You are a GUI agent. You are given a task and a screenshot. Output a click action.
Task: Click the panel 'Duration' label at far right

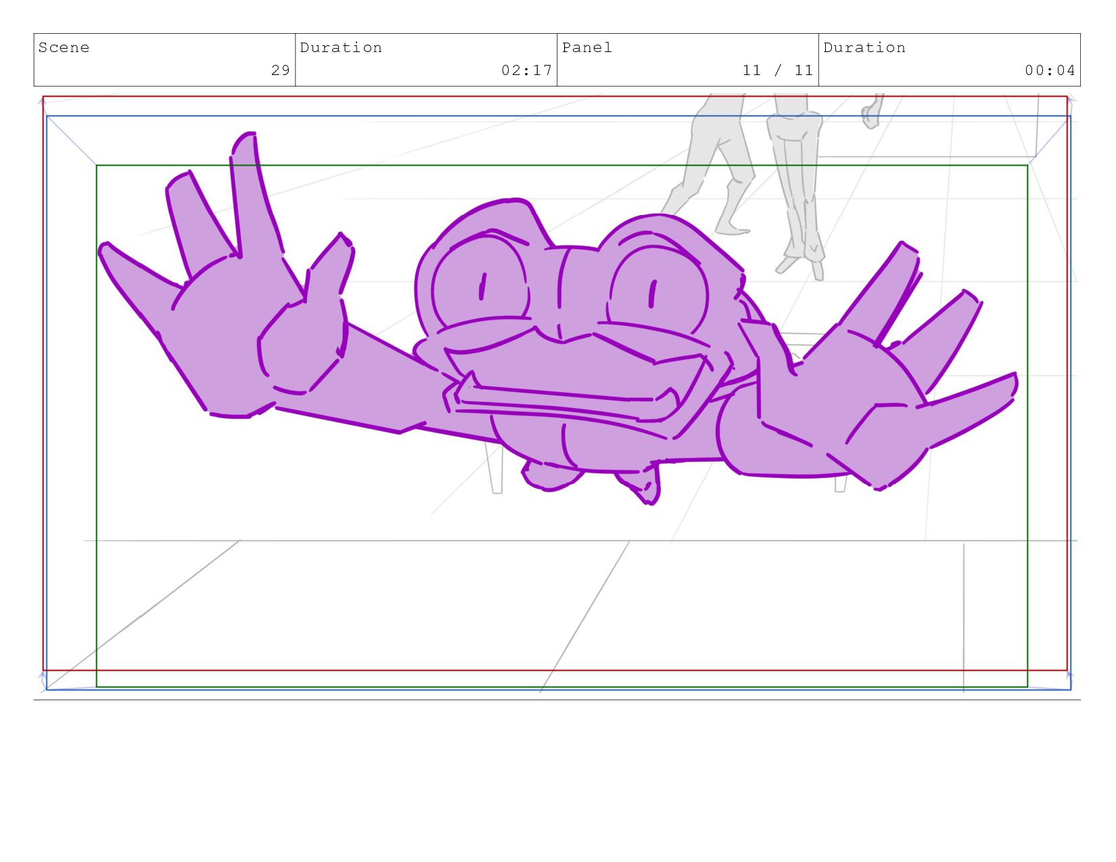(864, 47)
